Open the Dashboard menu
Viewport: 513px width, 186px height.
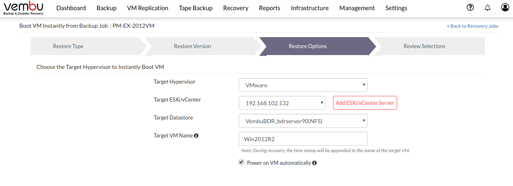click(x=71, y=8)
